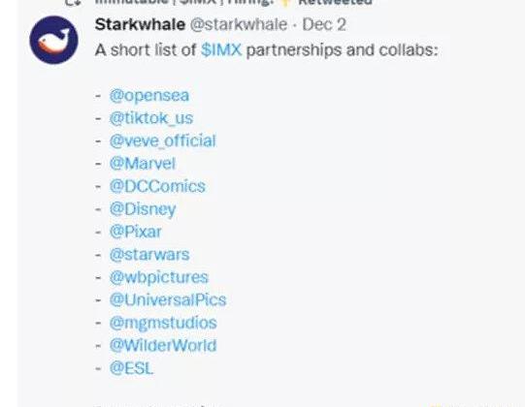525x407 pixels.
Task: Click the Retweeted label at top
Action: coord(336,2)
